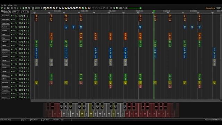Image resolution: width=222 pixels, height=125 pixels.
Task: Cut the selection with the scissors icon
Action: (x=101, y=8)
